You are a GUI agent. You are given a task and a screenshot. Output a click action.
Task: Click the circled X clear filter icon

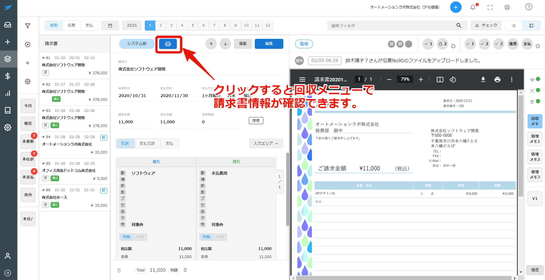[x=28, y=45]
